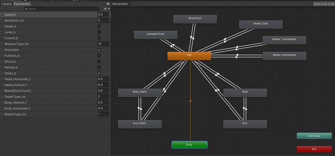Click the Body_Vertical_f value field
The height and width of the screenshot is (156, 335).
[x=103, y=102]
